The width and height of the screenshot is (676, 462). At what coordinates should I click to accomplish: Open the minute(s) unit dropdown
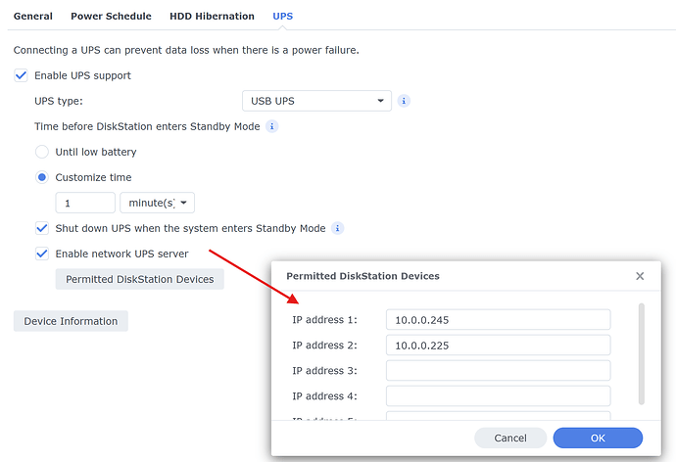click(157, 203)
